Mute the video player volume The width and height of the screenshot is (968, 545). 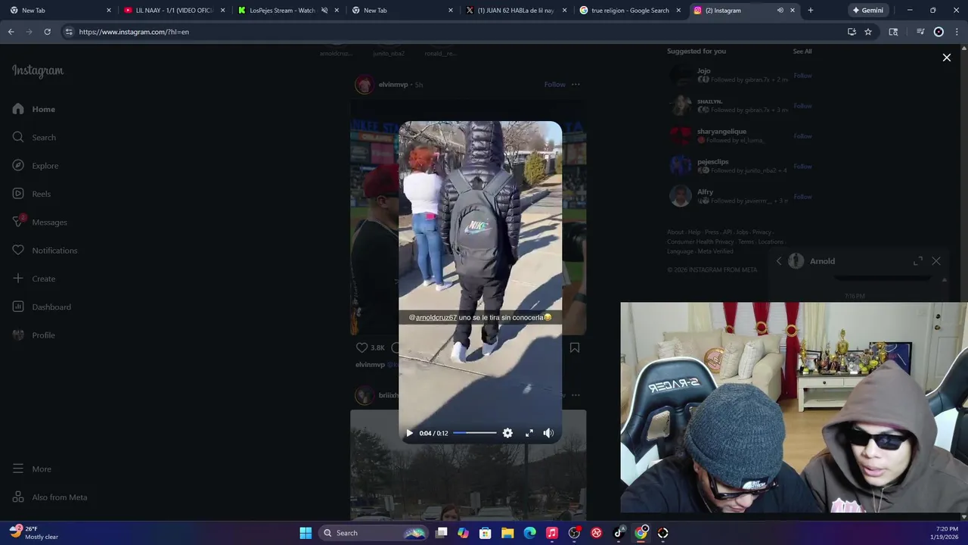point(548,433)
